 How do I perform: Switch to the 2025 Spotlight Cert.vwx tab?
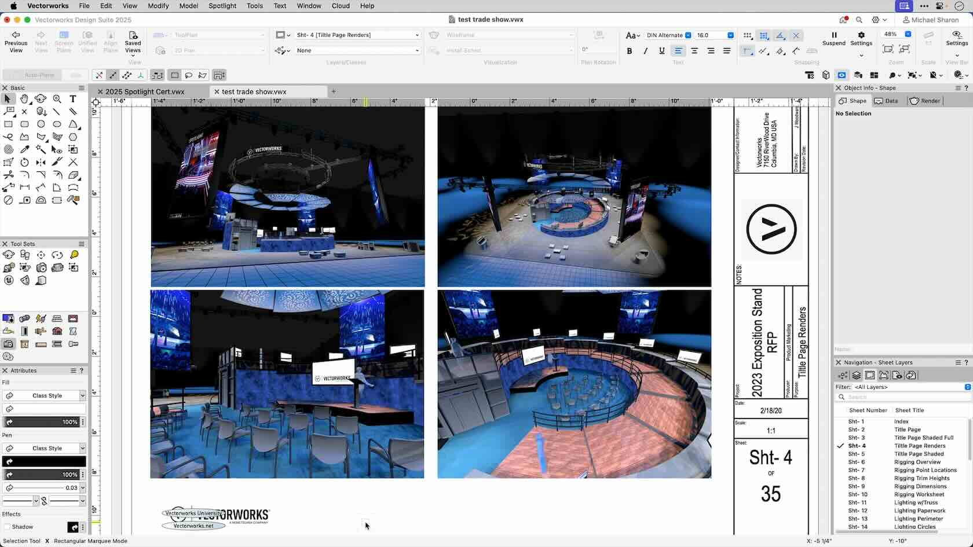[x=144, y=91]
